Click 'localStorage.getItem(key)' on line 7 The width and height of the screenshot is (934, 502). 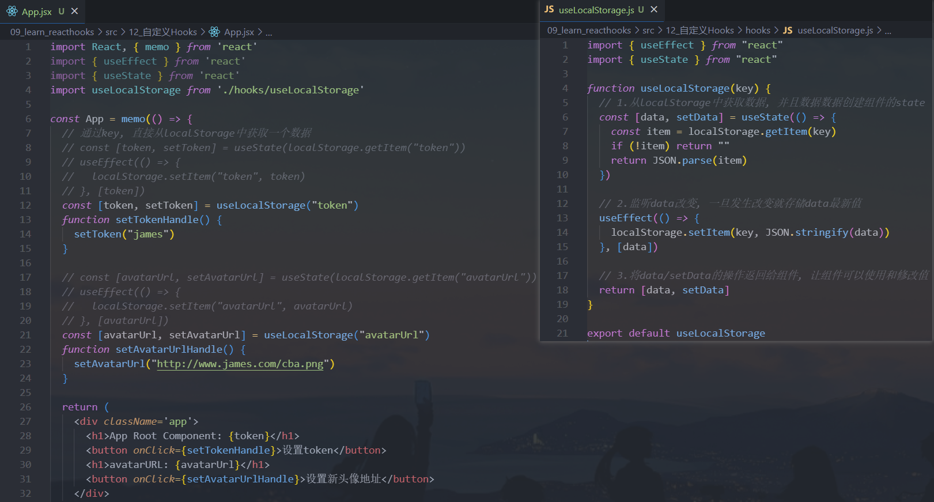pos(762,131)
